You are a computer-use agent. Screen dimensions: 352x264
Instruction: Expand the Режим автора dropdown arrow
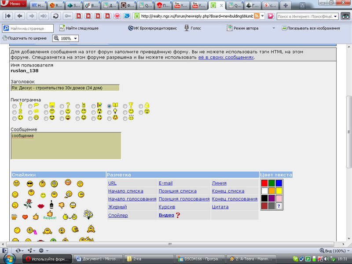pos(274,28)
